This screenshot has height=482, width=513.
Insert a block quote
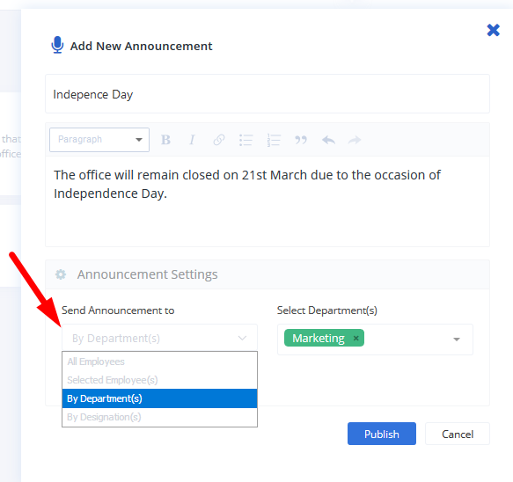tap(301, 140)
